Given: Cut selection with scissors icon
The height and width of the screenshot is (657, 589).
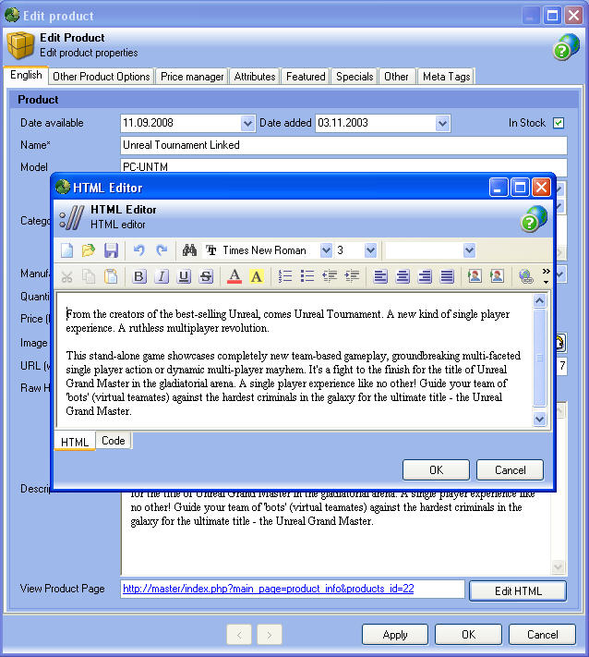Looking at the screenshot, I should pos(67,276).
